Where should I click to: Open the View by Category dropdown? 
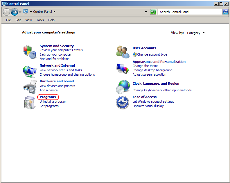(x=196, y=33)
